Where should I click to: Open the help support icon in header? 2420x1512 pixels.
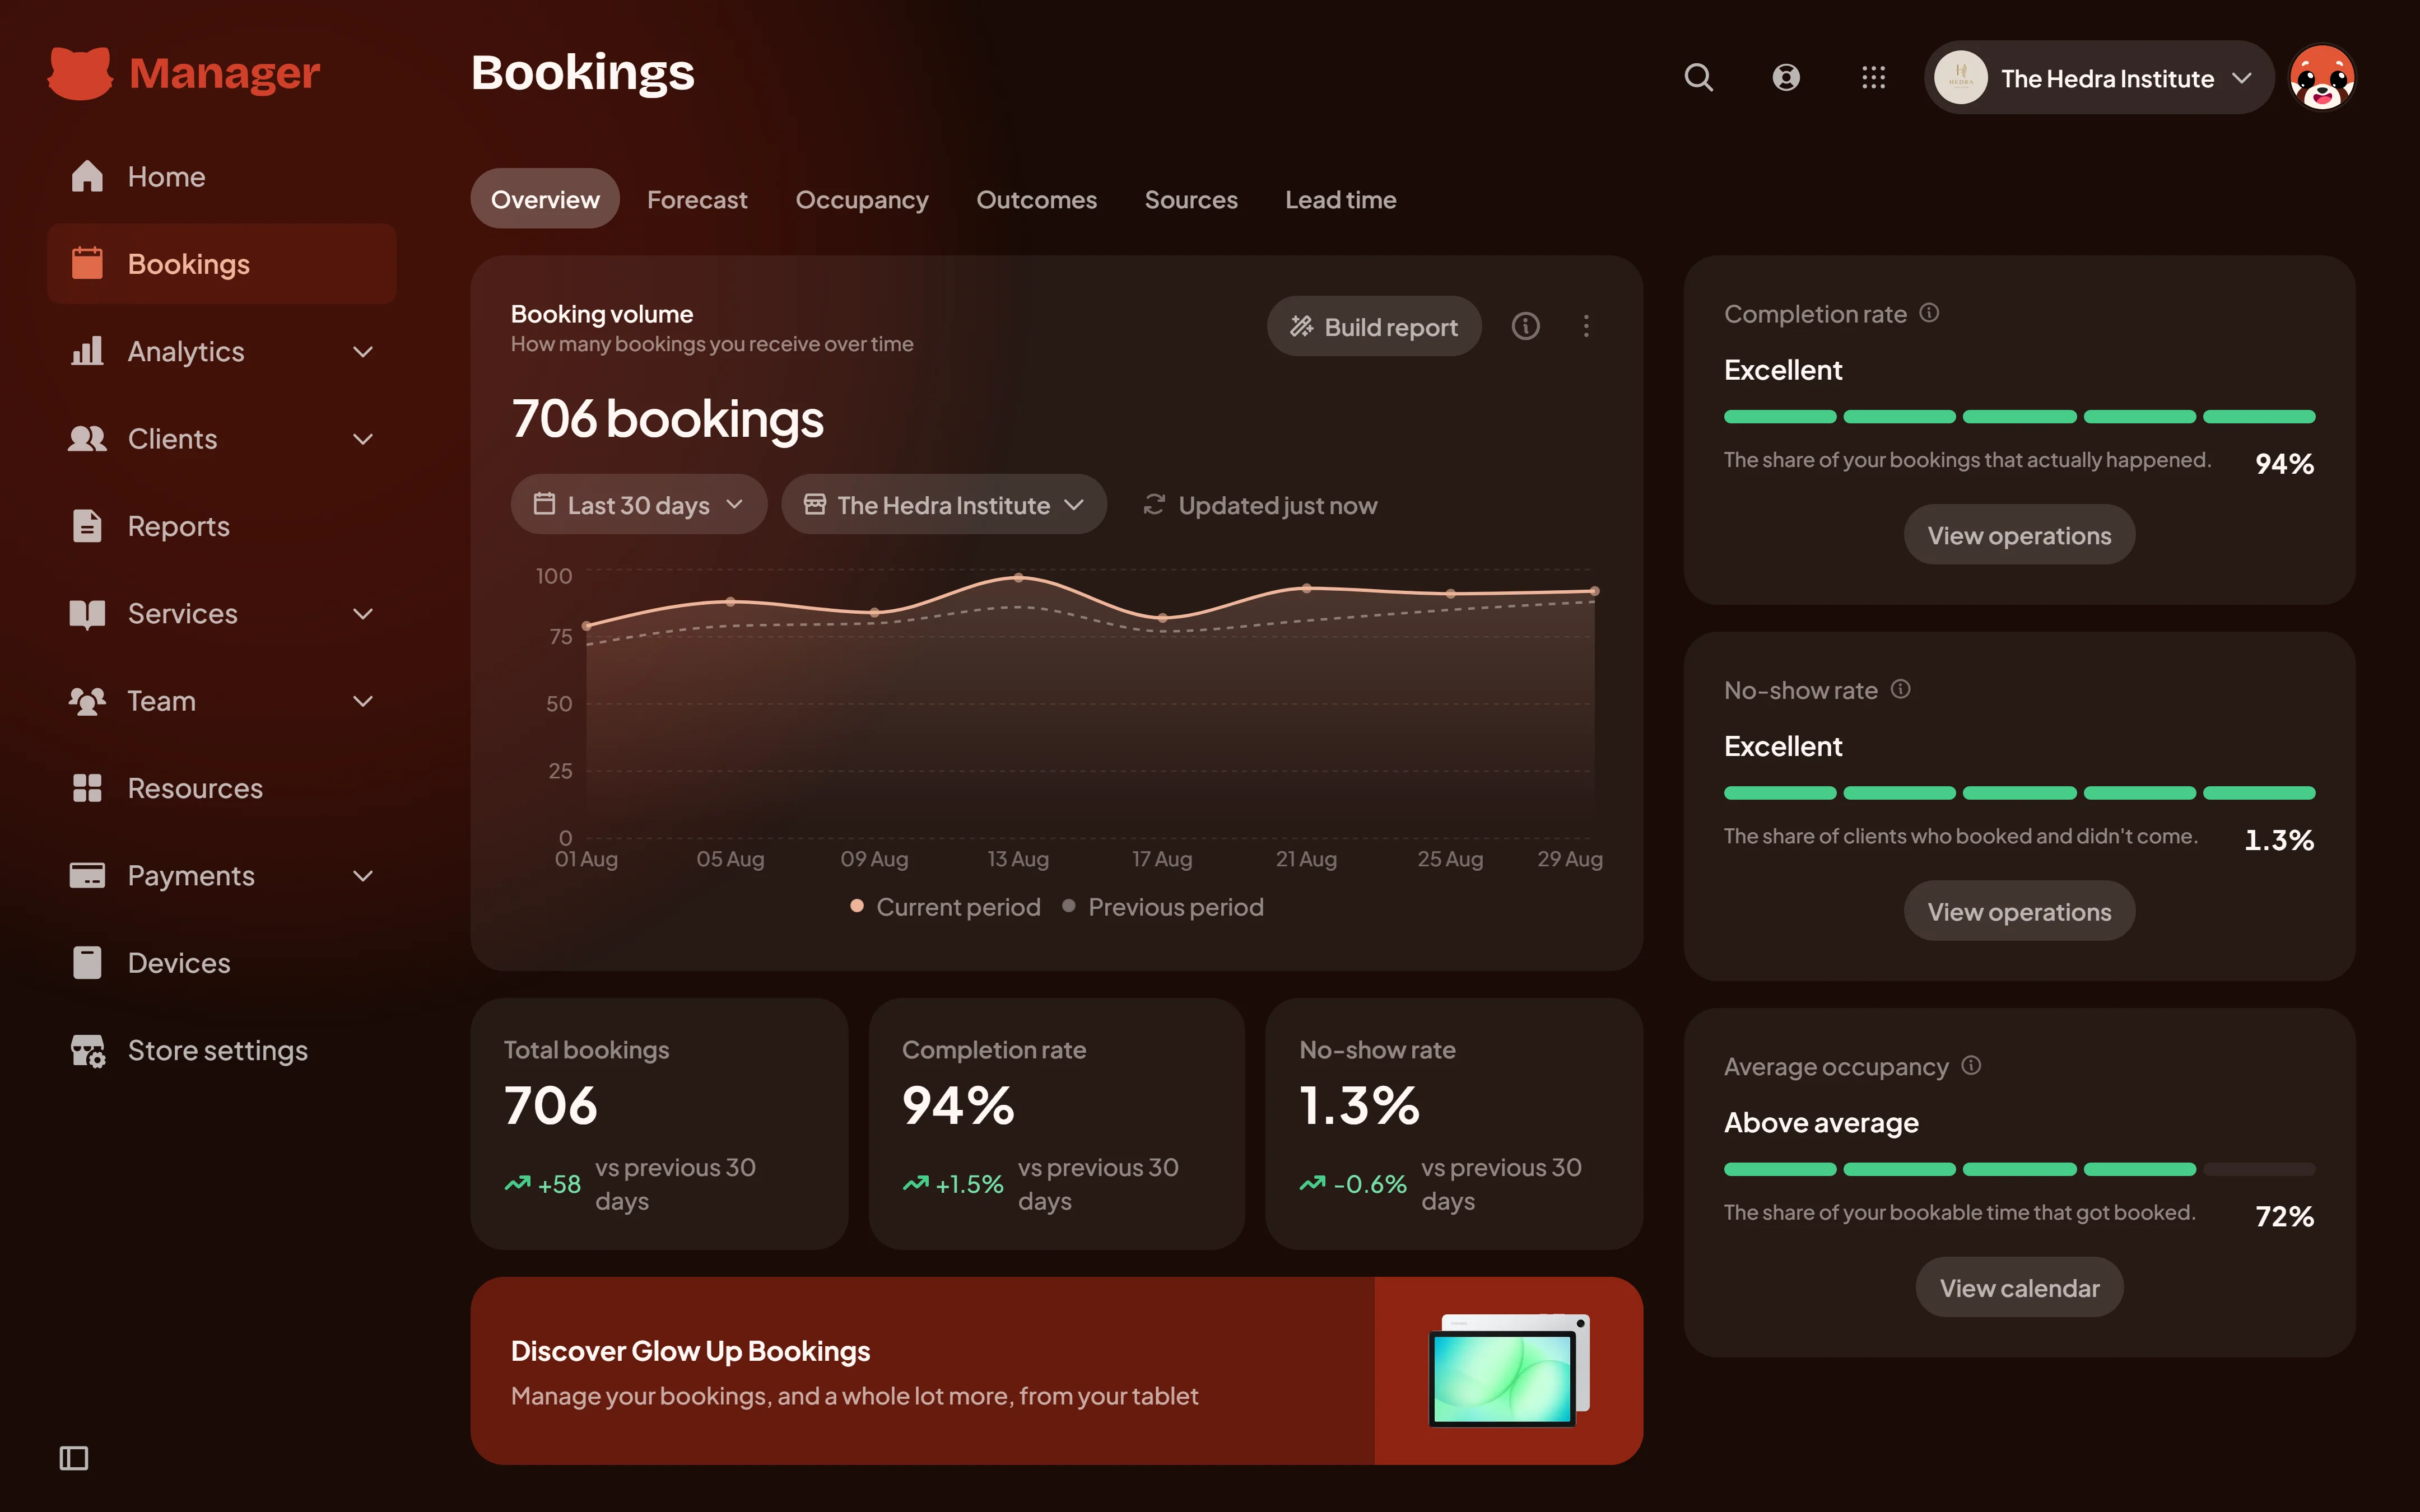coord(1786,77)
